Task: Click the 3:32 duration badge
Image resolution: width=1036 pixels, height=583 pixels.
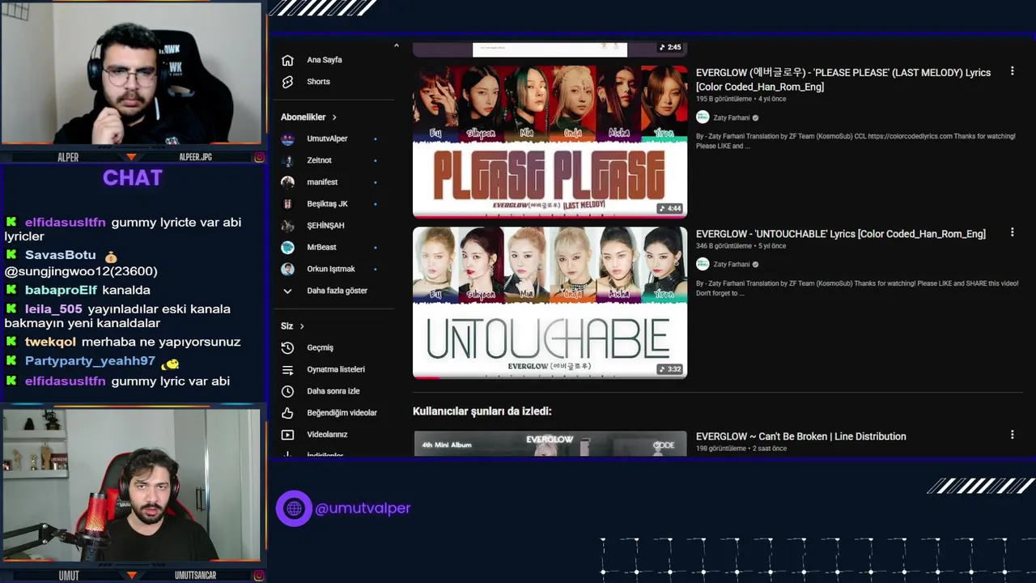Action: click(671, 369)
